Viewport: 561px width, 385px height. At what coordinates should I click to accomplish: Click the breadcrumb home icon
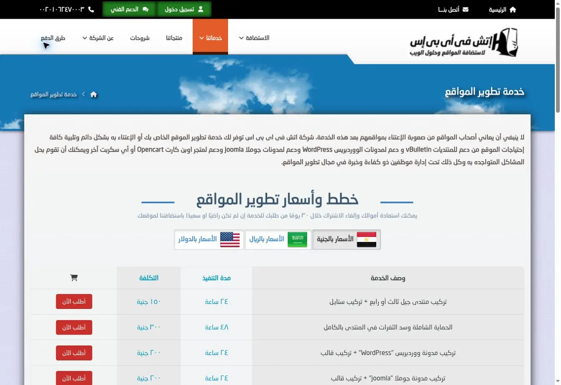tap(94, 94)
